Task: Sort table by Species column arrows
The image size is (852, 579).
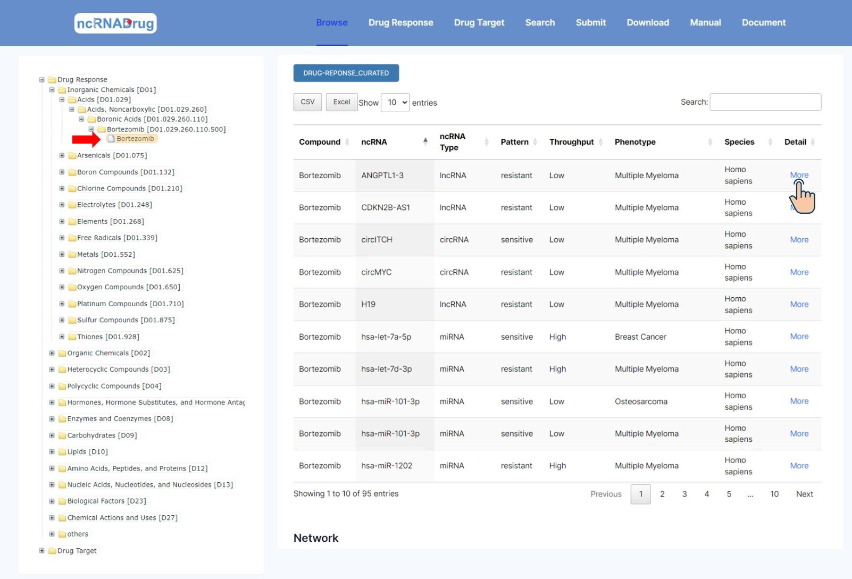Action: (771, 142)
